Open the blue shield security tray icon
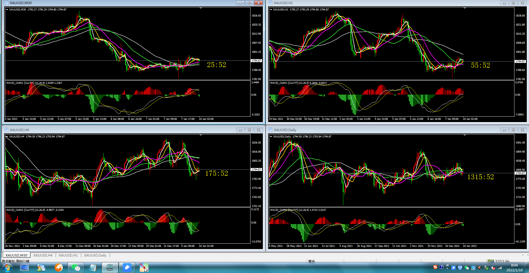 (x=460, y=268)
